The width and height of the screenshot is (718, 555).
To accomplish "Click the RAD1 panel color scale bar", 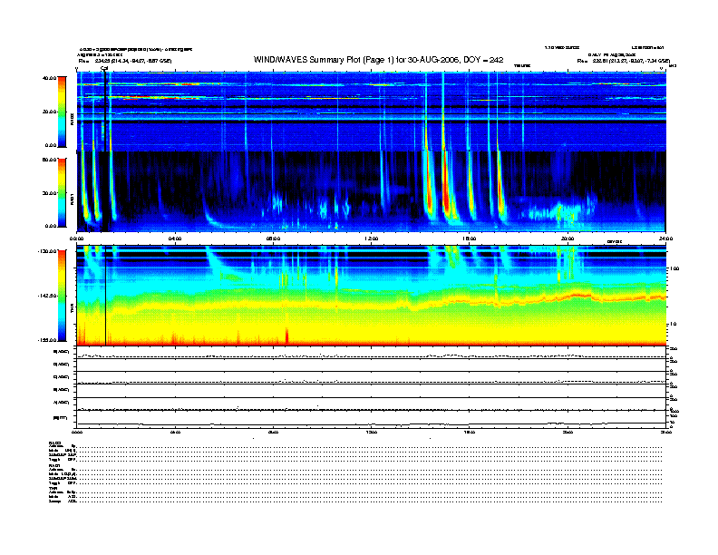I will click(62, 192).
